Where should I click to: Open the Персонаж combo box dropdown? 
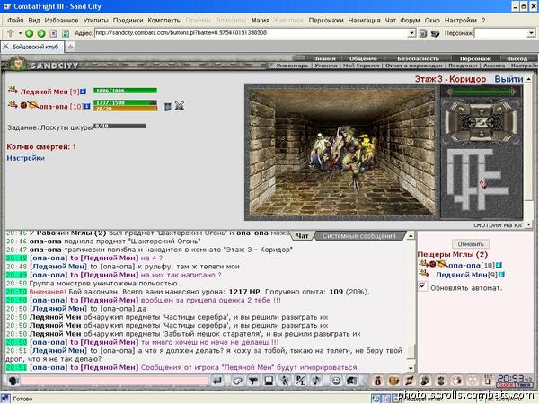point(531,33)
